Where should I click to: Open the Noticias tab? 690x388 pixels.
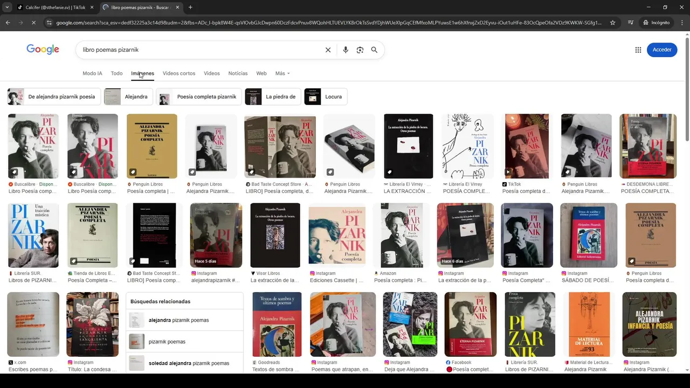(238, 73)
